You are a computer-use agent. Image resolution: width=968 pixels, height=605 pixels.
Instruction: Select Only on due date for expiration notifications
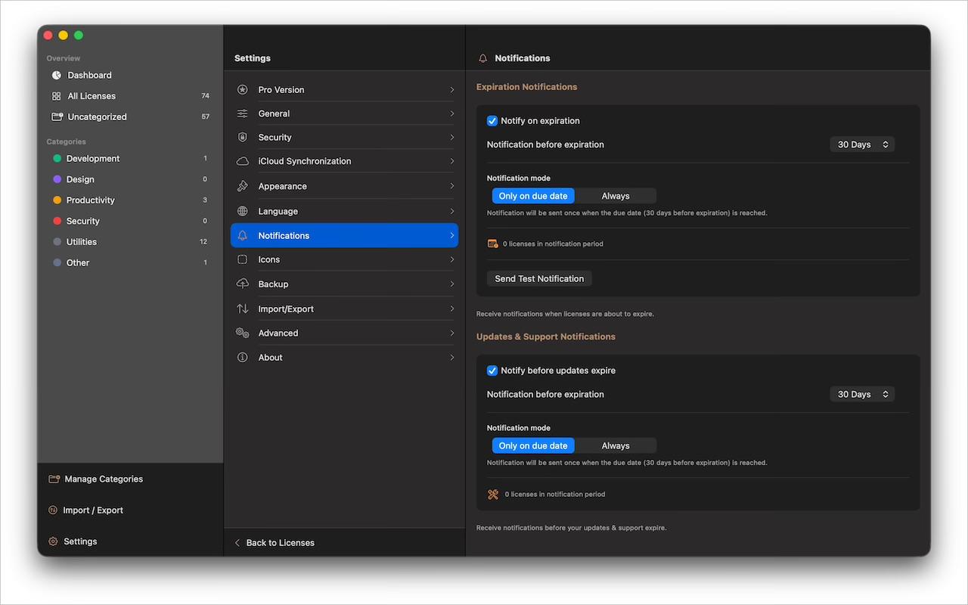[533, 196]
